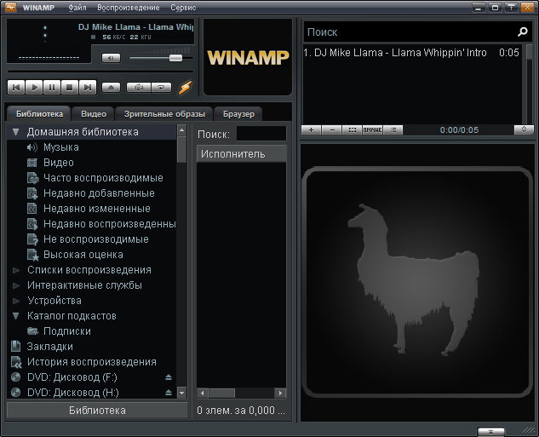Select the Видео film icon in tree

coord(32,163)
